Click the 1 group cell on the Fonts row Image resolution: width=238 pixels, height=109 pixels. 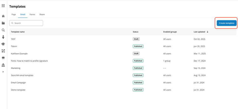tap(167, 61)
